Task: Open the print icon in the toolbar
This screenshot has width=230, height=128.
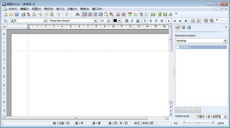Action: point(23,14)
